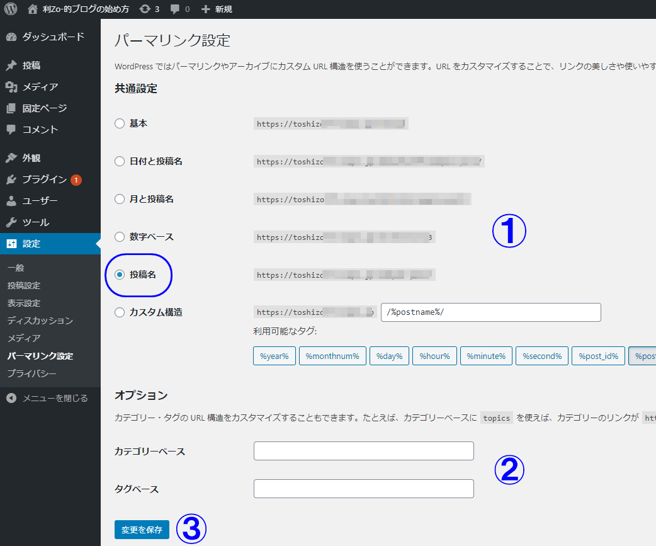This screenshot has width=656, height=546.
Task: Choose the 日付と投稿名 radio option
Action: (120, 161)
